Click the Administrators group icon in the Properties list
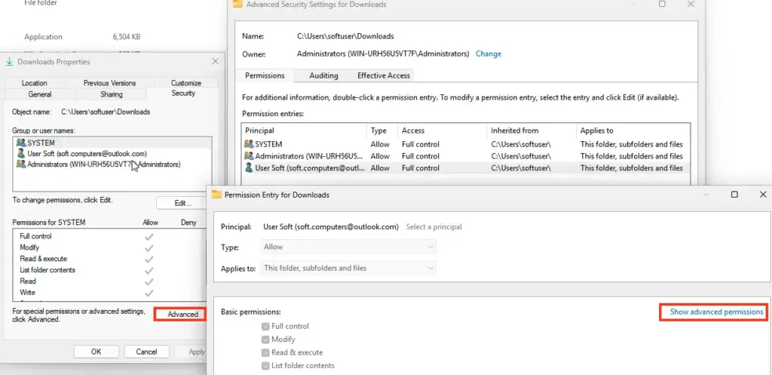772x375 pixels. 21,164
